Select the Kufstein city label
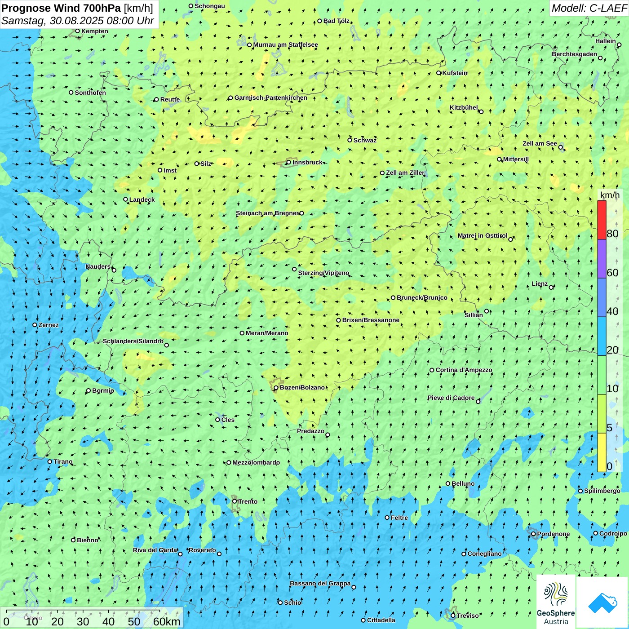 (455, 73)
